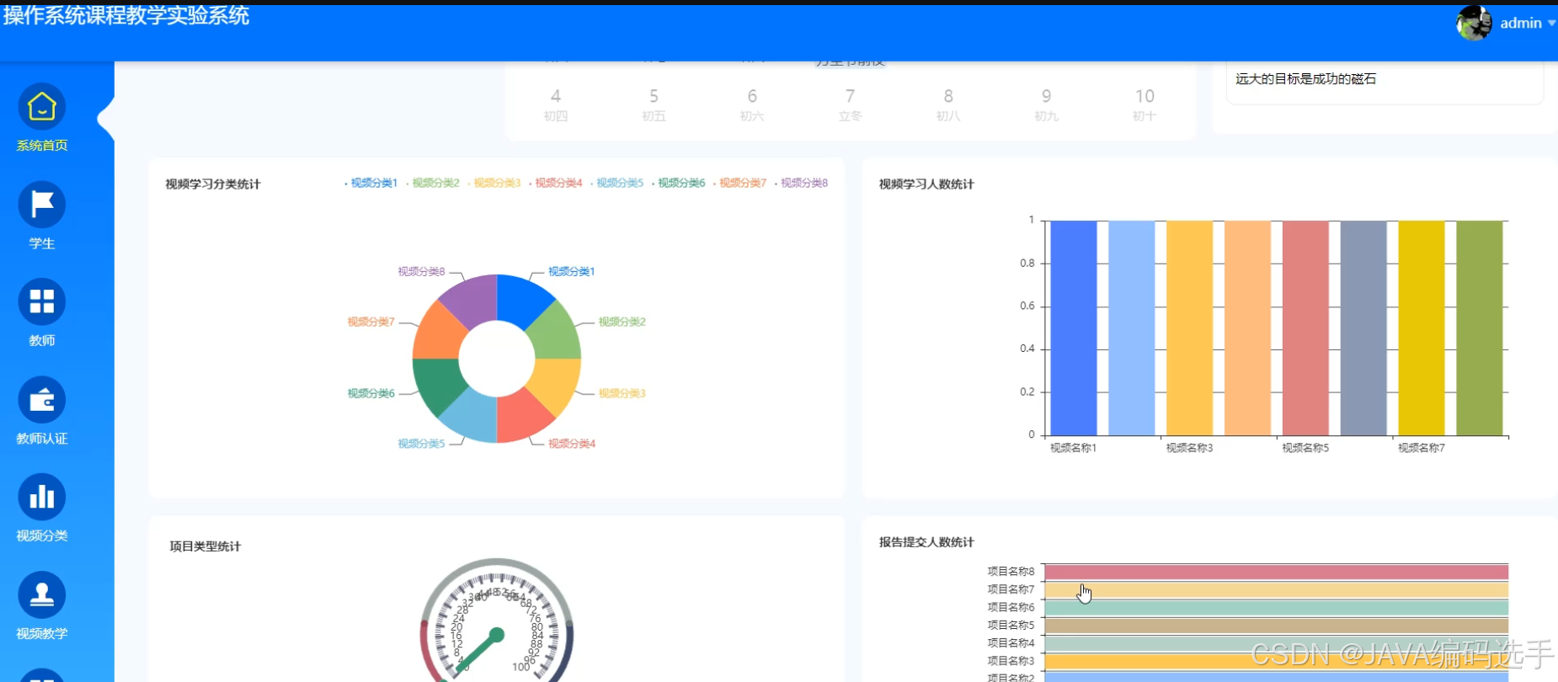Click the 项目名称6 horizontal bar
The width and height of the screenshot is (1558, 682).
tap(1276, 608)
